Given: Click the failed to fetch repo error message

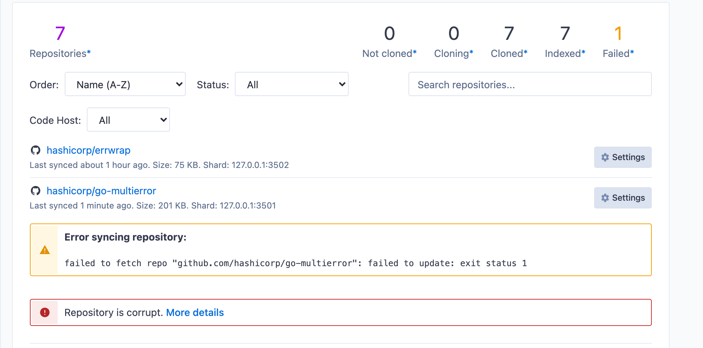Looking at the screenshot, I should tap(296, 263).
